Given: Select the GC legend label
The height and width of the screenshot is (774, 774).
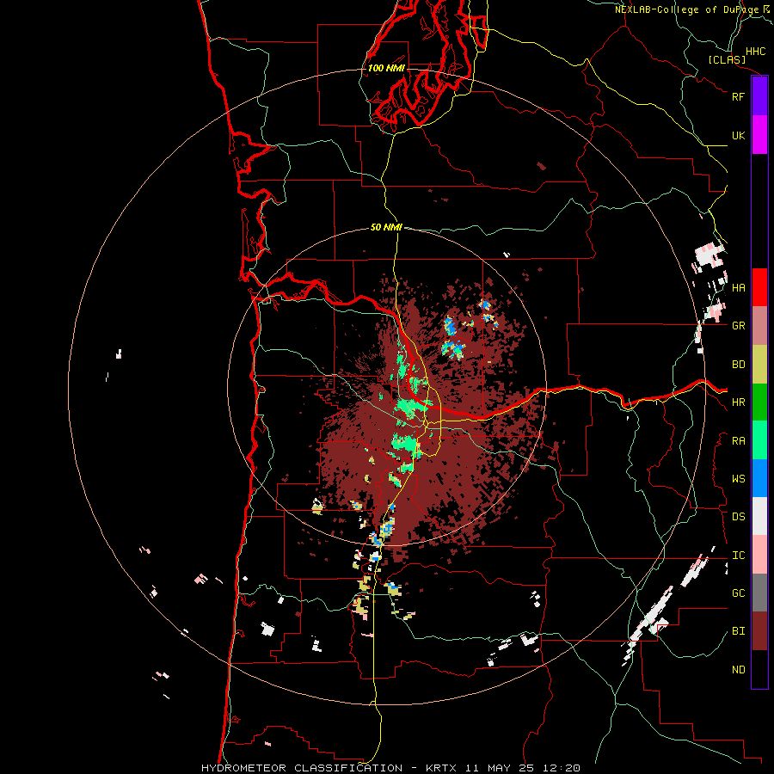Looking at the screenshot, I should [x=738, y=593].
